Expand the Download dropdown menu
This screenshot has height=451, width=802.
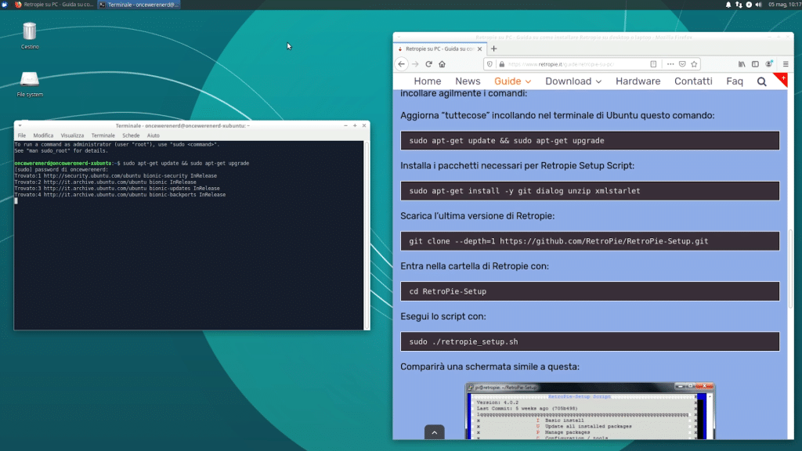point(573,81)
